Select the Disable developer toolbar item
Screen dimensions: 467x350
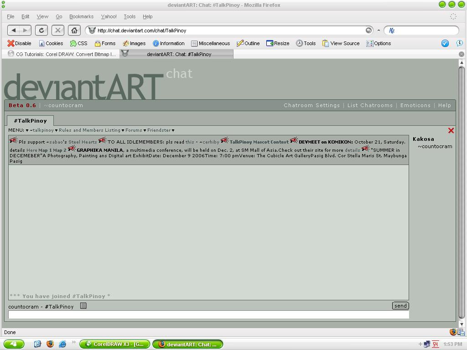pyautogui.click(x=19, y=43)
